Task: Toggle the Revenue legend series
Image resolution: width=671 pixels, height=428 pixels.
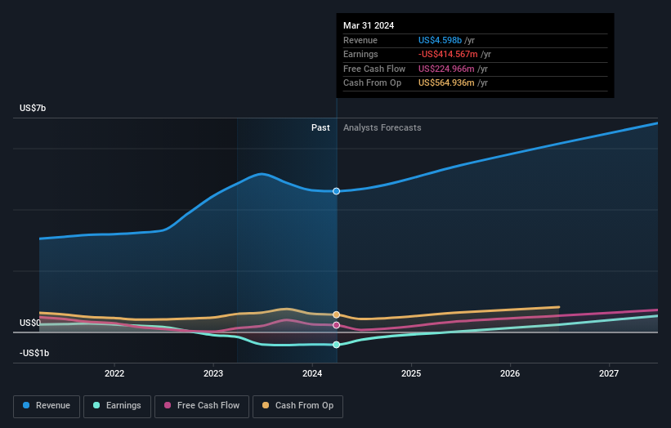Action: tap(47, 406)
